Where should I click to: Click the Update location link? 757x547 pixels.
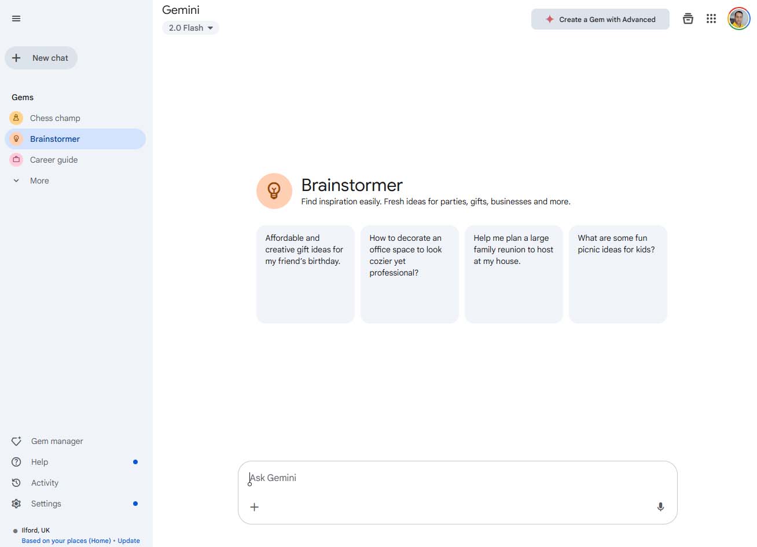pyautogui.click(x=128, y=541)
